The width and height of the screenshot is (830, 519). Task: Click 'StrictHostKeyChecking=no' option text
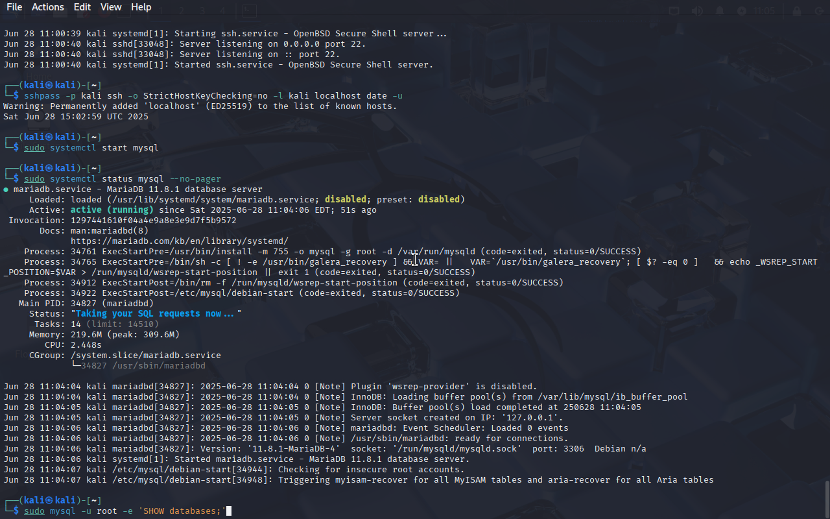pyautogui.click(x=206, y=96)
